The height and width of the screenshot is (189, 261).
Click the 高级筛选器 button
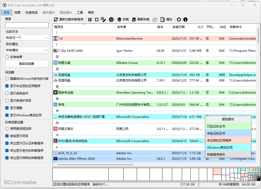(x=27, y=64)
